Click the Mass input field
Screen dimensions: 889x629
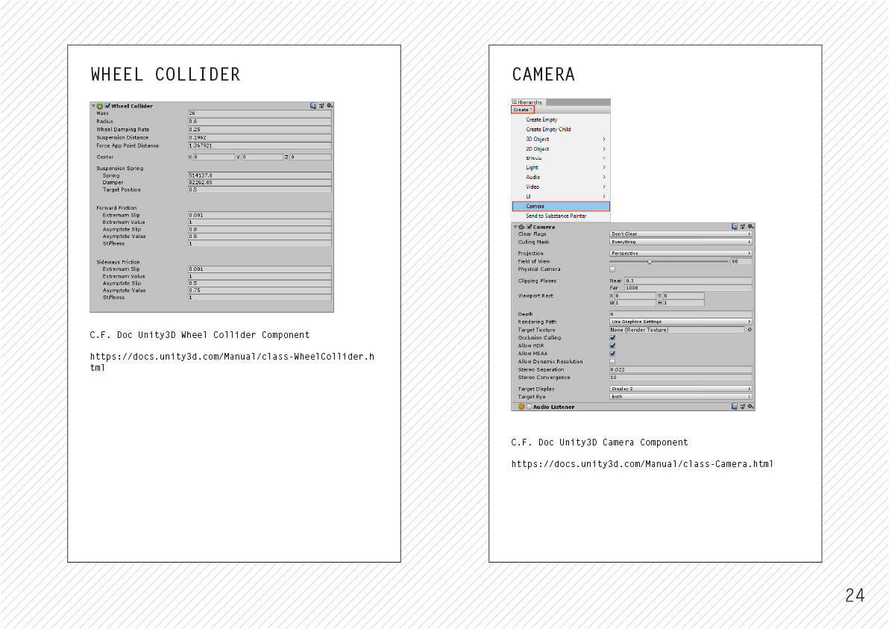point(260,113)
